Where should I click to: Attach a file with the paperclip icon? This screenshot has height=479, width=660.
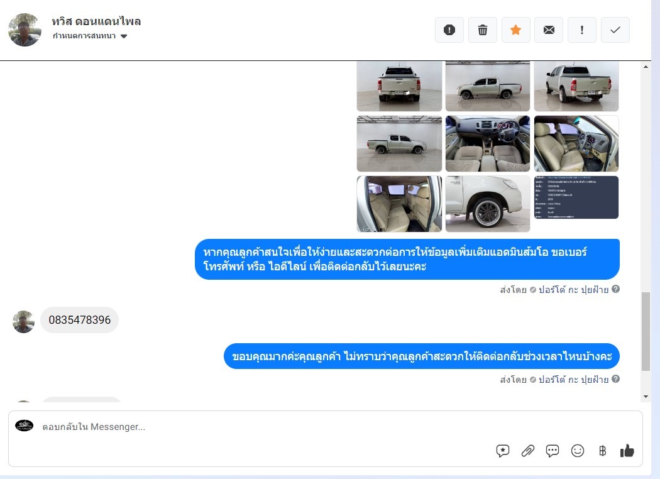(527, 451)
